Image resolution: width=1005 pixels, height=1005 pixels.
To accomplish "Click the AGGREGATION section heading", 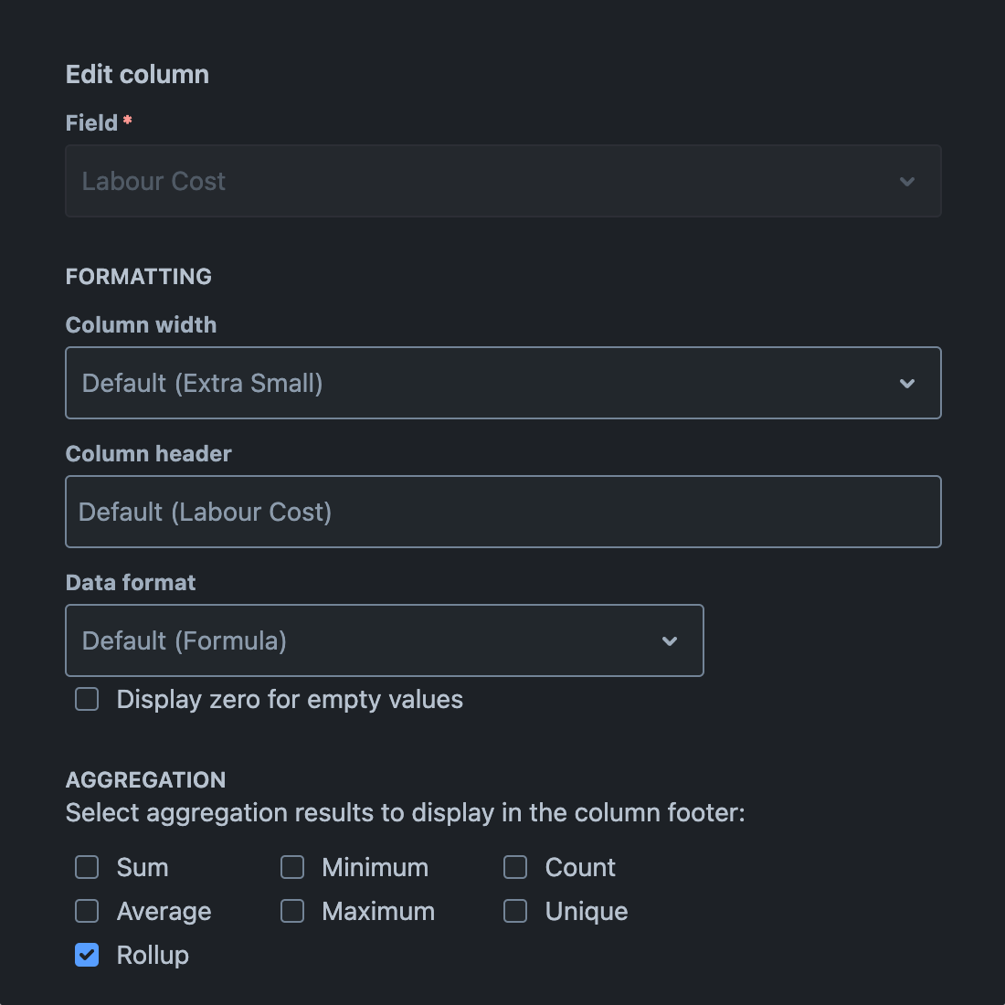I will (145, 780).
